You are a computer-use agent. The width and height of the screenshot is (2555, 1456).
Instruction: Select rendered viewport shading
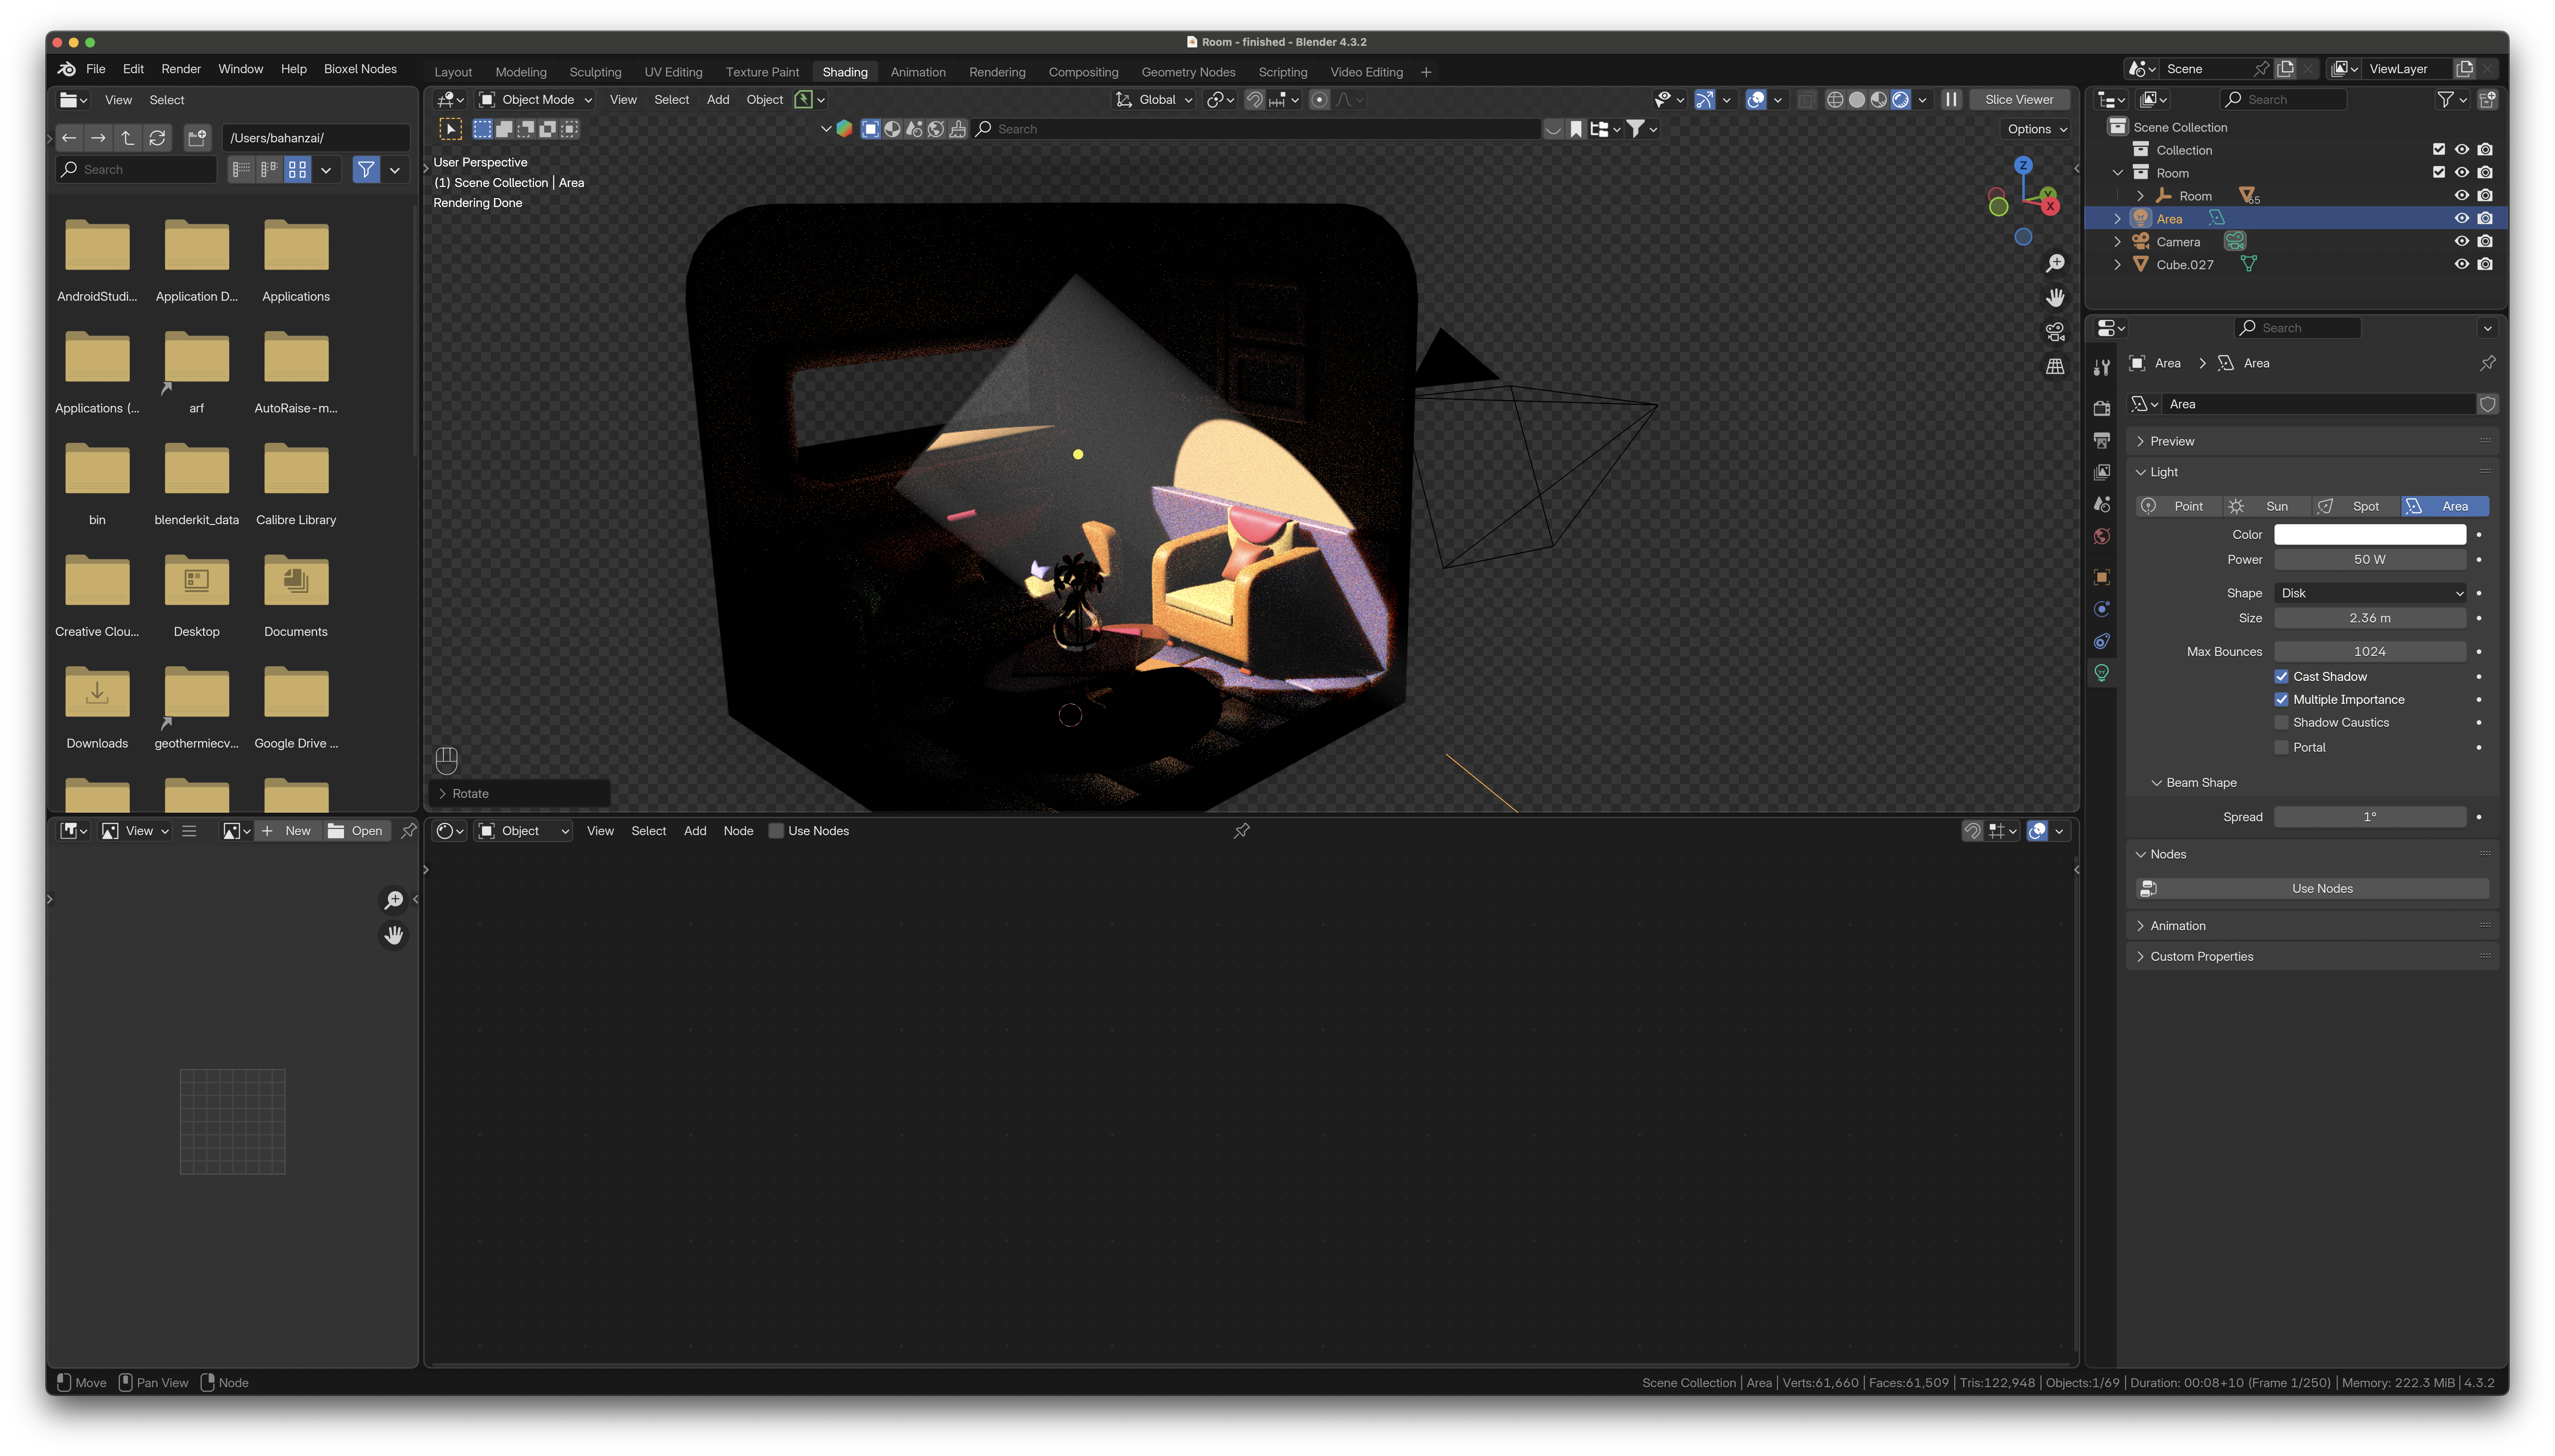click(x=1901, y=100)
